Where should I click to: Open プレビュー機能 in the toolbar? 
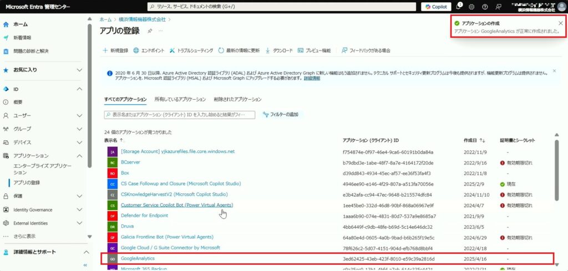pos(314,50)
